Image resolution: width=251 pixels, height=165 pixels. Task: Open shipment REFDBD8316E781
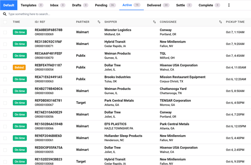tap(48, 100)
